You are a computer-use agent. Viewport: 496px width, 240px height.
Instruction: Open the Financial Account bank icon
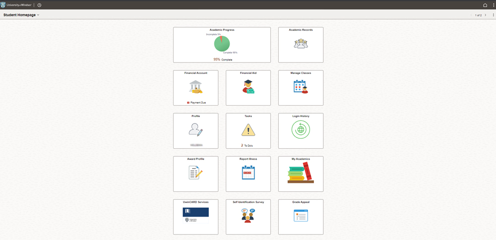[195, 87]
